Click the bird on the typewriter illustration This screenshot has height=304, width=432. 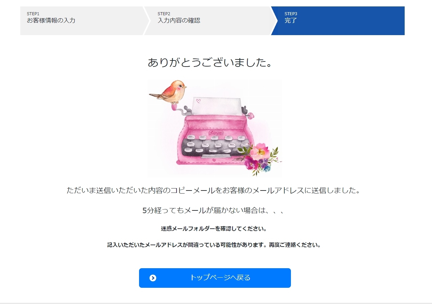pos(168,92)
